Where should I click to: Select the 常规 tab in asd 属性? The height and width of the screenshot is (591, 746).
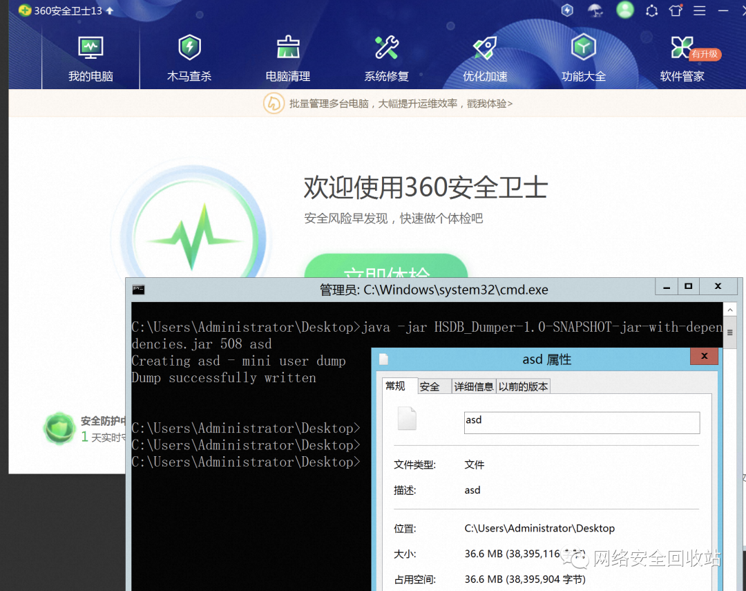(x=395, y=386)
